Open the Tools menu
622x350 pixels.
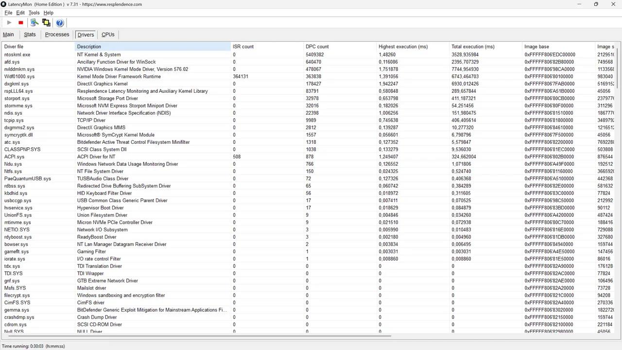point(34,13)
